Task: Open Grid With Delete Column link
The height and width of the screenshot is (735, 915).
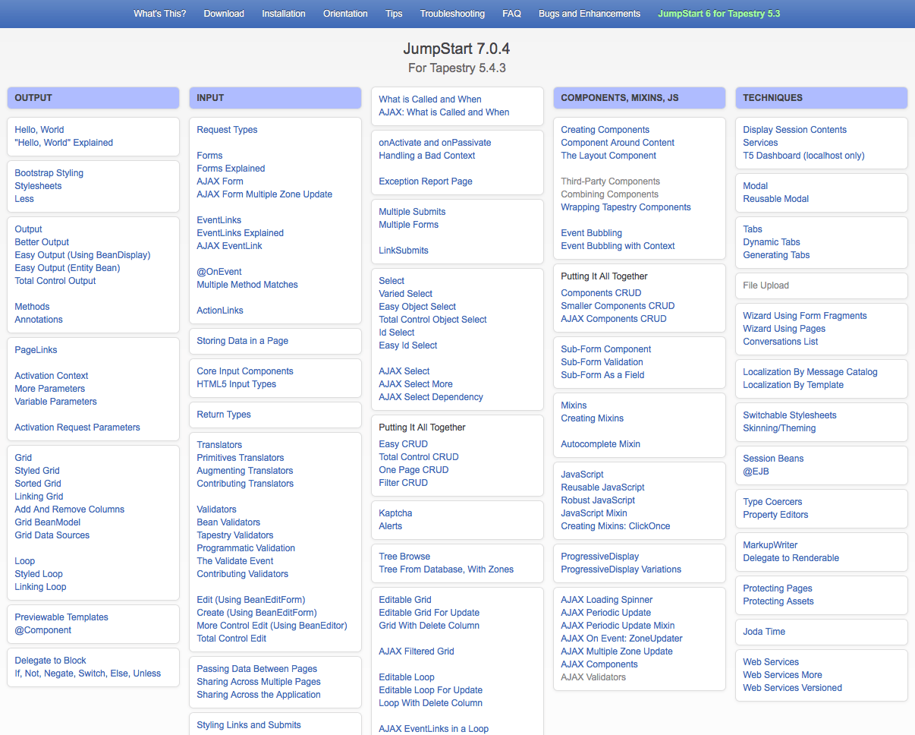Action: (429, 626)
